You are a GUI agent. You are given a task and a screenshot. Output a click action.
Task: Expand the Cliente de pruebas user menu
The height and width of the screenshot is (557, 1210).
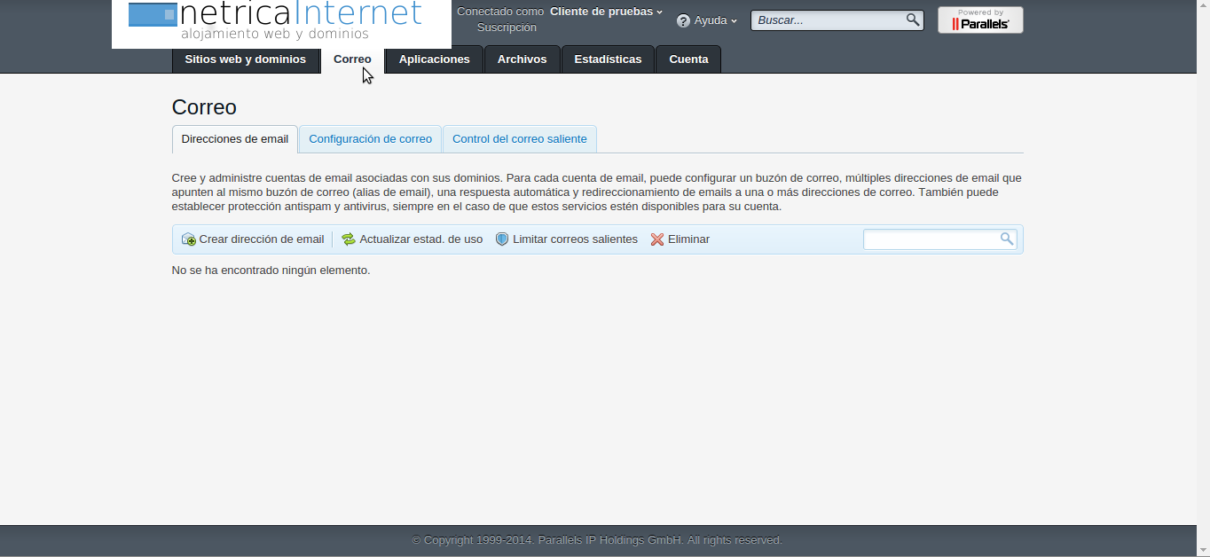[x=607, y=12]
